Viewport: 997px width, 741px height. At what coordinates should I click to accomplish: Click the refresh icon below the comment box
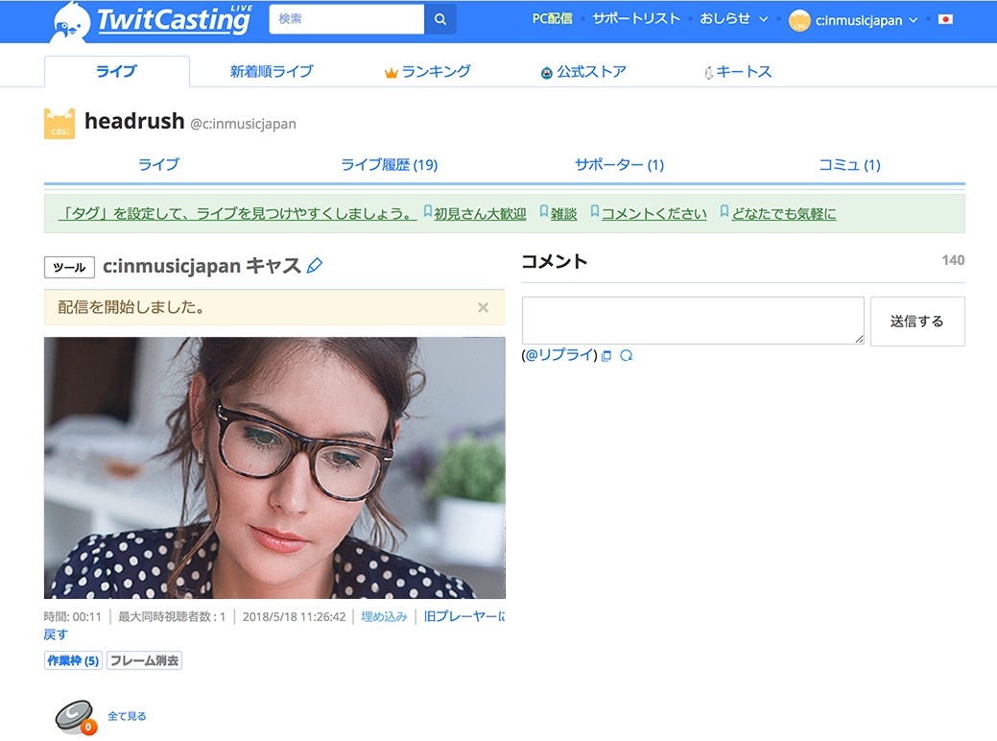626,355
